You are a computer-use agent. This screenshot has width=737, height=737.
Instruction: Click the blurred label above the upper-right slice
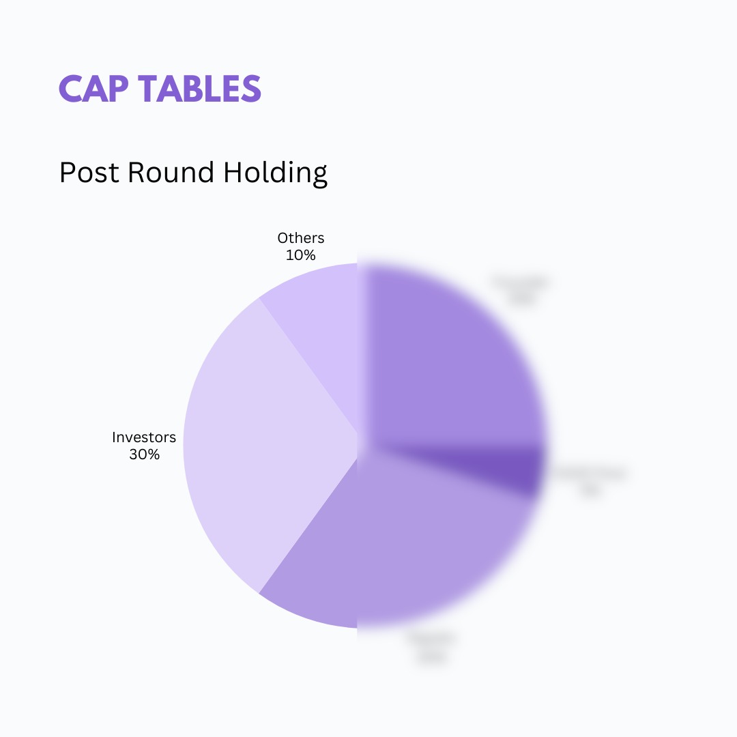point(522,291)
